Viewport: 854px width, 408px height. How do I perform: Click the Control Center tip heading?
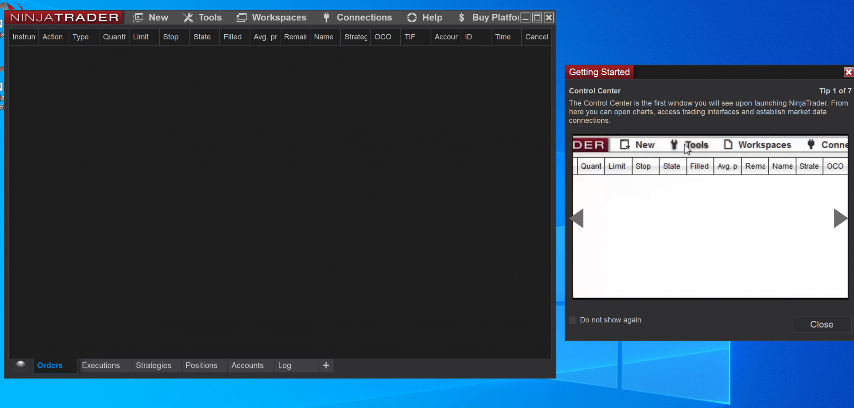coord(595,91)
